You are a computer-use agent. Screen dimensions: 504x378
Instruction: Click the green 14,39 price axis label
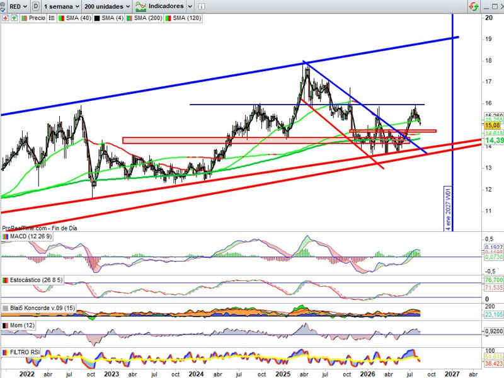click(x=495, y=140)
